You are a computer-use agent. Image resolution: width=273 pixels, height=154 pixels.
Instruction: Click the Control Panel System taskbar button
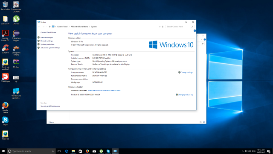[x=115, y=151]
